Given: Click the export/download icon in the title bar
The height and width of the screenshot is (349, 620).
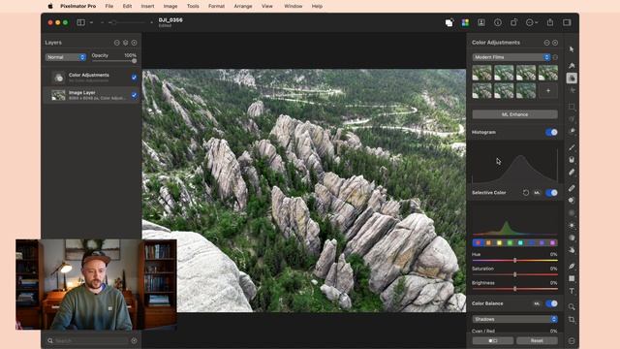Looking at the screenshot, I should point(481,22).
